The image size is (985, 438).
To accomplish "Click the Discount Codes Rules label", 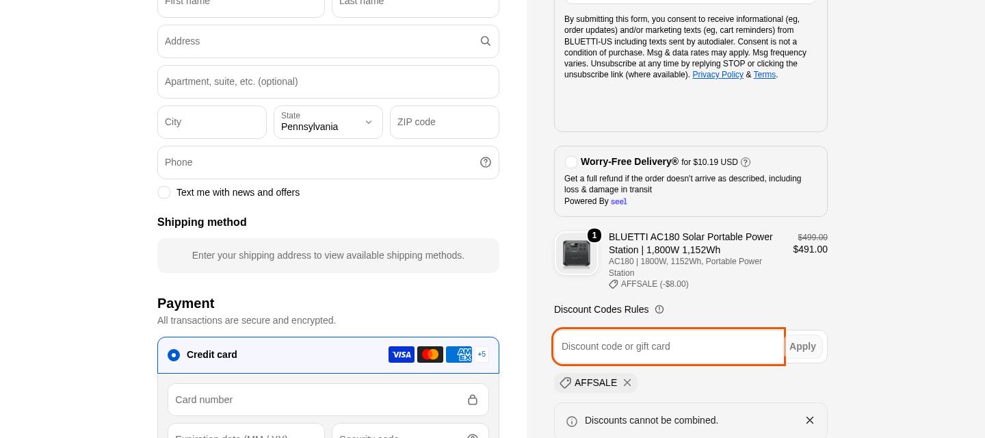I will 601,309.
